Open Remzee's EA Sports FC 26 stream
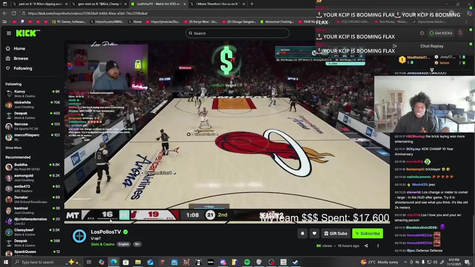This screenshot has width=475, height=267. point(33,126)
